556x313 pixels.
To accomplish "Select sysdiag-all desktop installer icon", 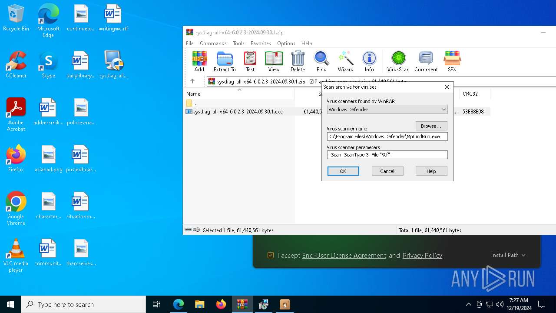I will click(113, 65).
